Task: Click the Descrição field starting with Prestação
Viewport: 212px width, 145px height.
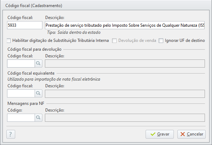Action: (x=125, y=25)
